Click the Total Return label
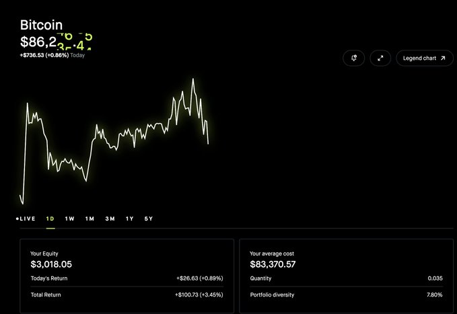This screenshot has height=314, width=457. (x=46, y=295)
